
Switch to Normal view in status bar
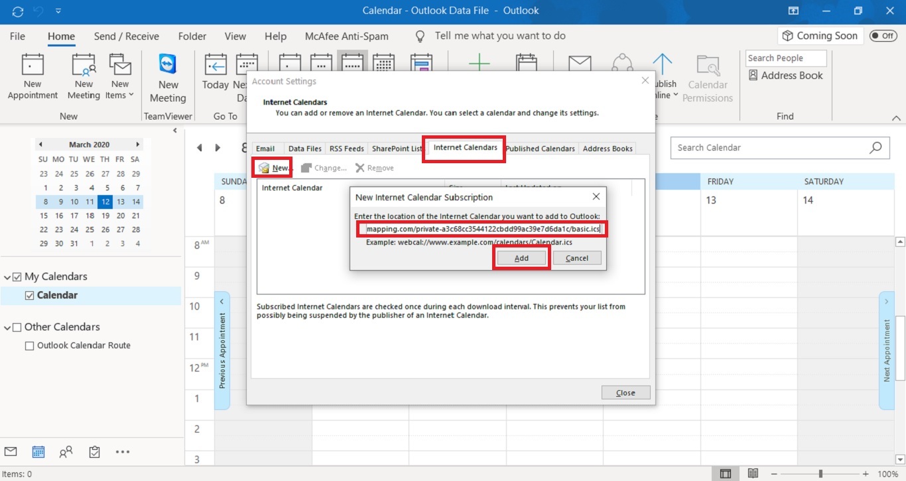726,474
